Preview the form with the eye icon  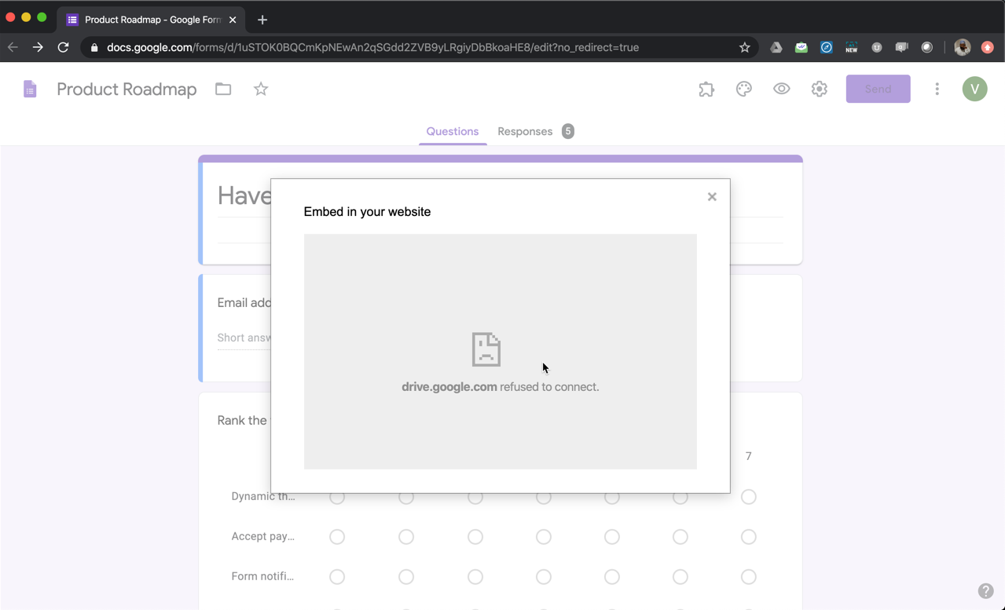click(782, 89)
